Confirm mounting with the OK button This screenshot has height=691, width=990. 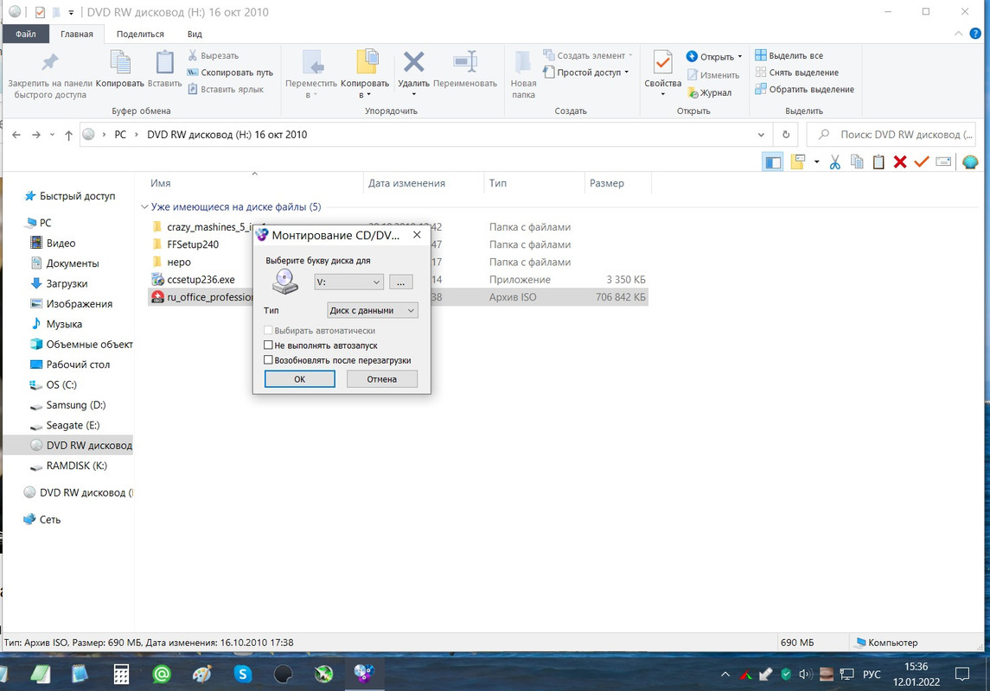click(300, 379)
